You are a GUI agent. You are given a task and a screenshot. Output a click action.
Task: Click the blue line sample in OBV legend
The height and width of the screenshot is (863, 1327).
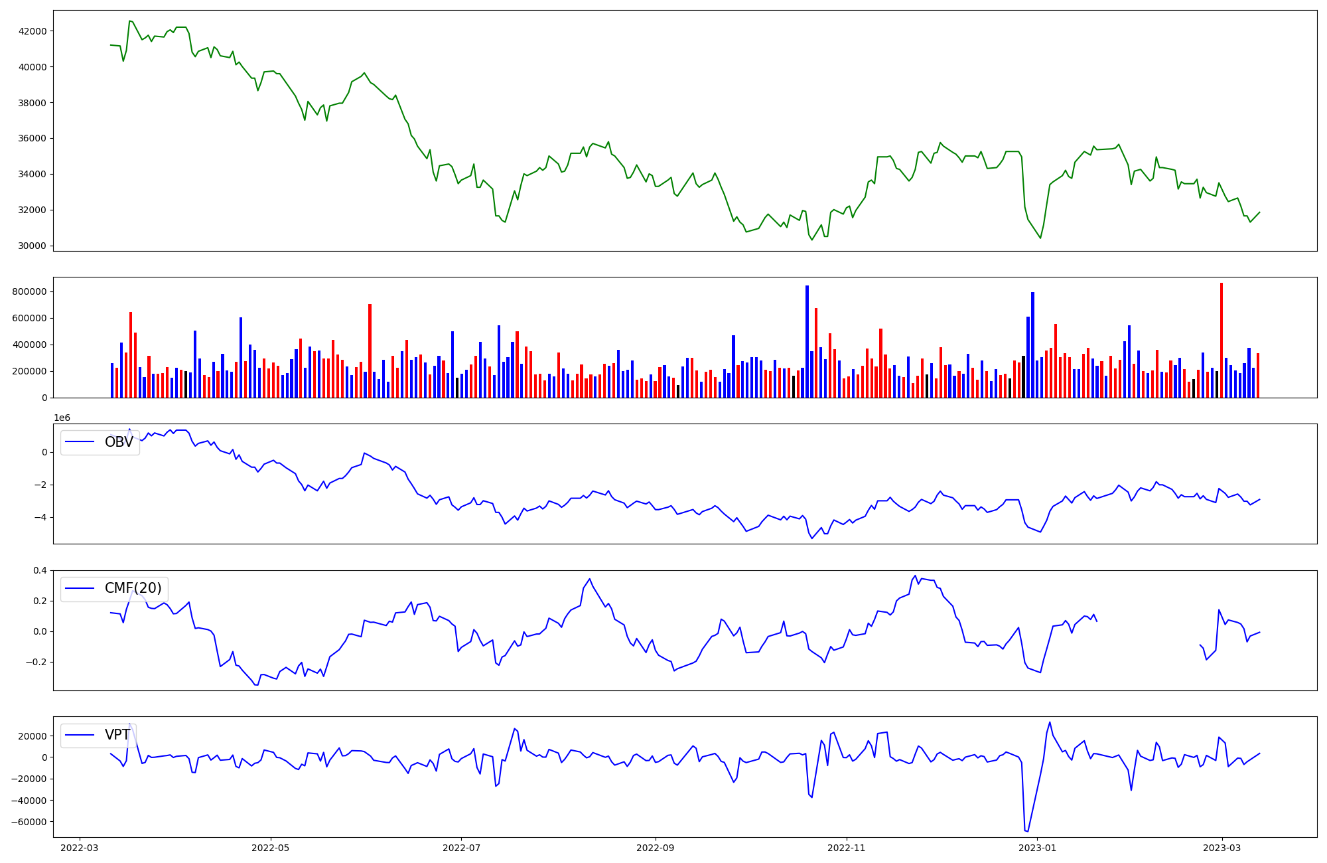[x=80, y=442]
